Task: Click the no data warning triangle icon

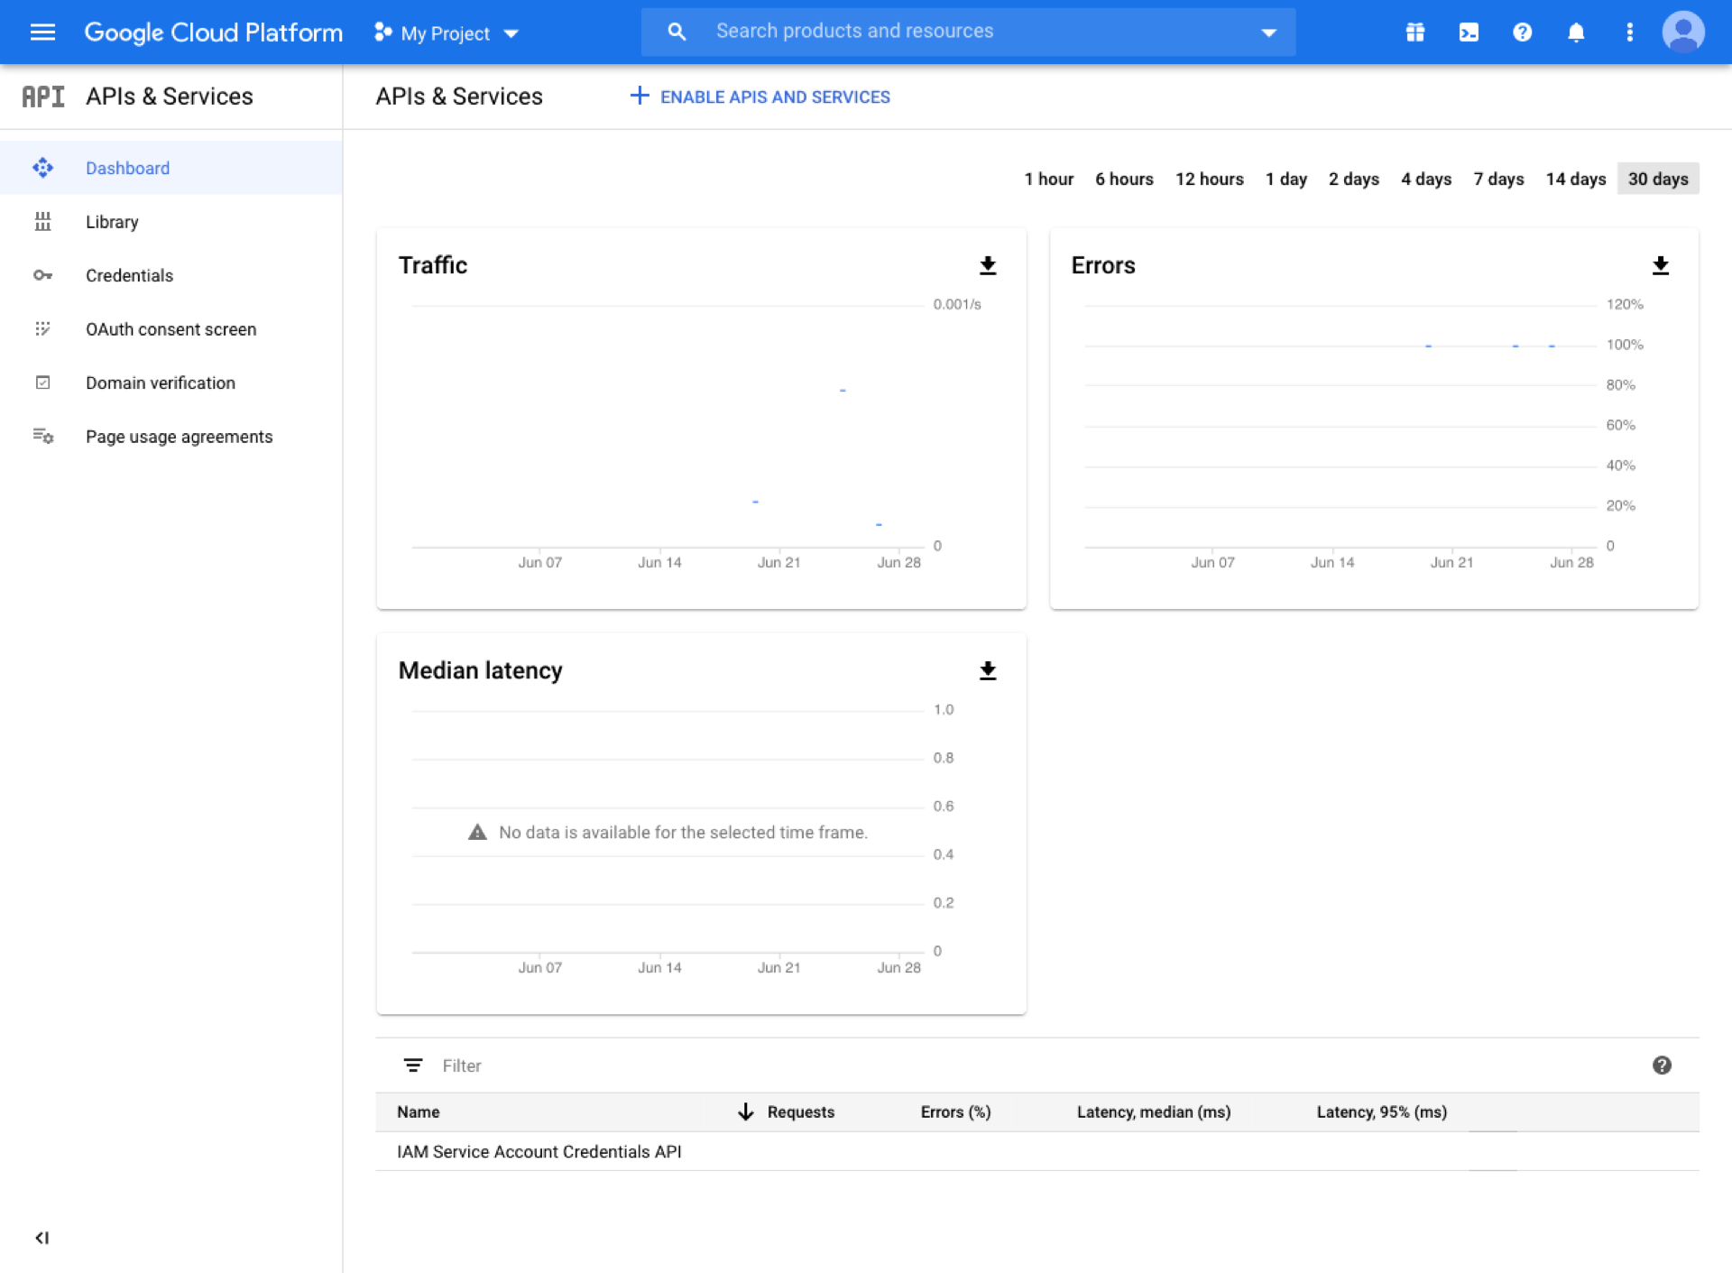Action: pos(477,832)
